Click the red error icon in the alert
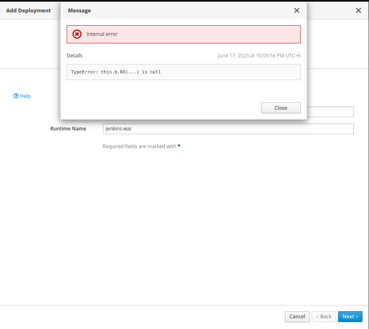369x329 pixels. (77, 34)
